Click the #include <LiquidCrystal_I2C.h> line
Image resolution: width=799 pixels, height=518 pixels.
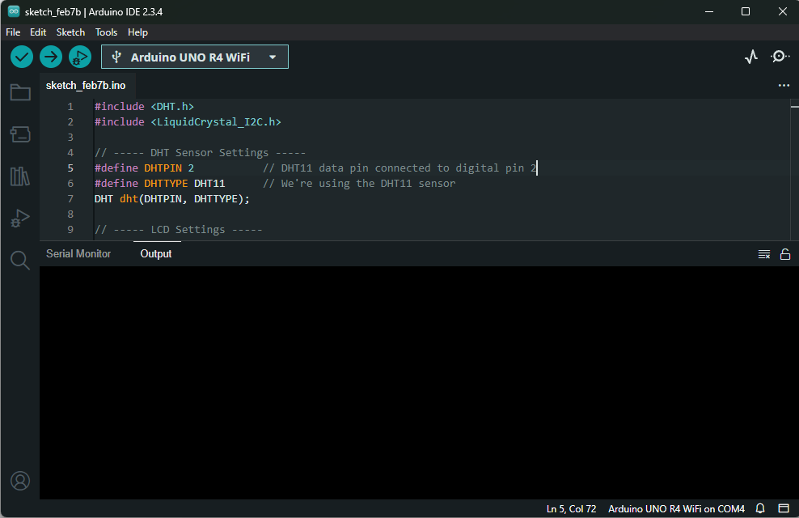[188, 122]
